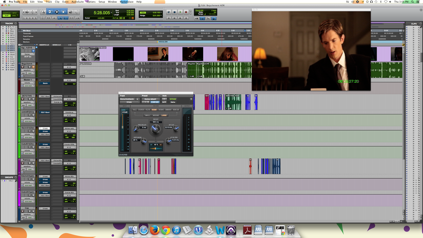Select the Plate reverb algorithm
The width and height of the screenshot is (423, 238).
(148, 110)
